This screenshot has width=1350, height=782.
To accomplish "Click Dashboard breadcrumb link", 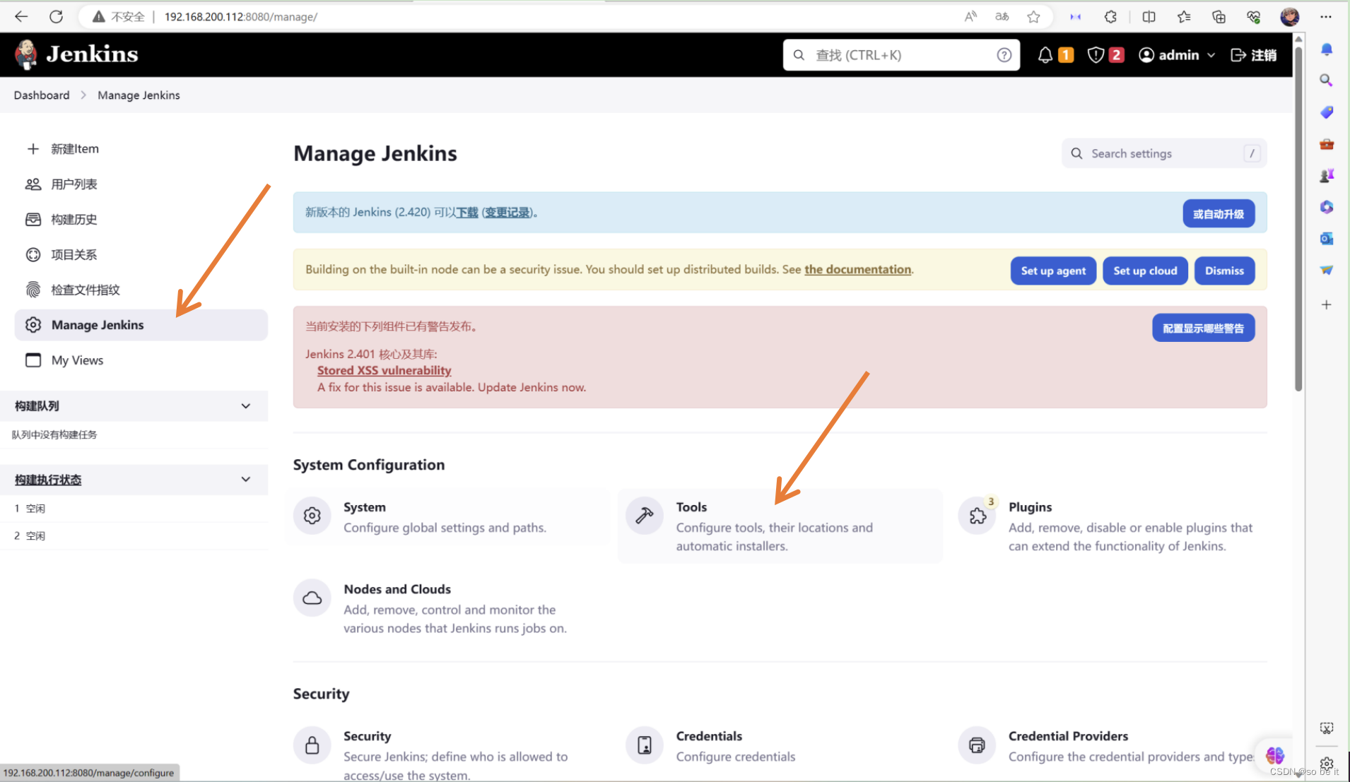I will click(x=42, y=95).
